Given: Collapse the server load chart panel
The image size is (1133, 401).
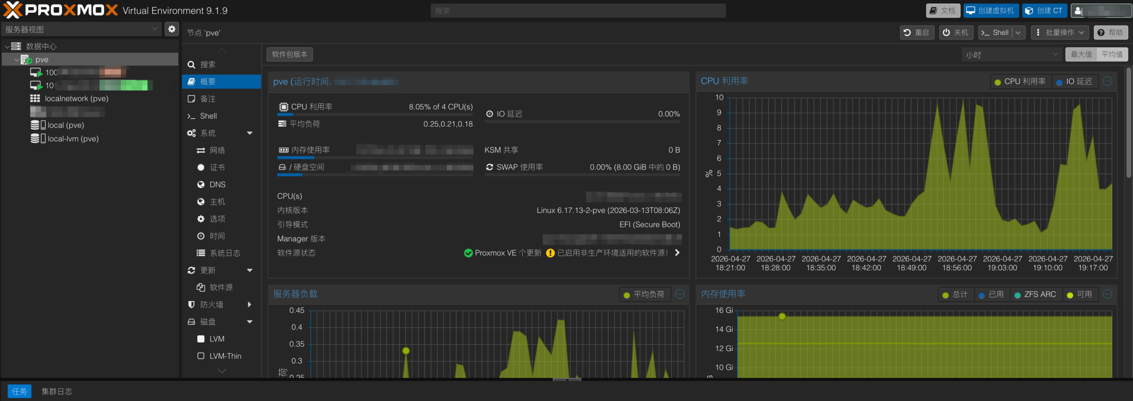Looking at the screenshot, I should click(680, 294).
